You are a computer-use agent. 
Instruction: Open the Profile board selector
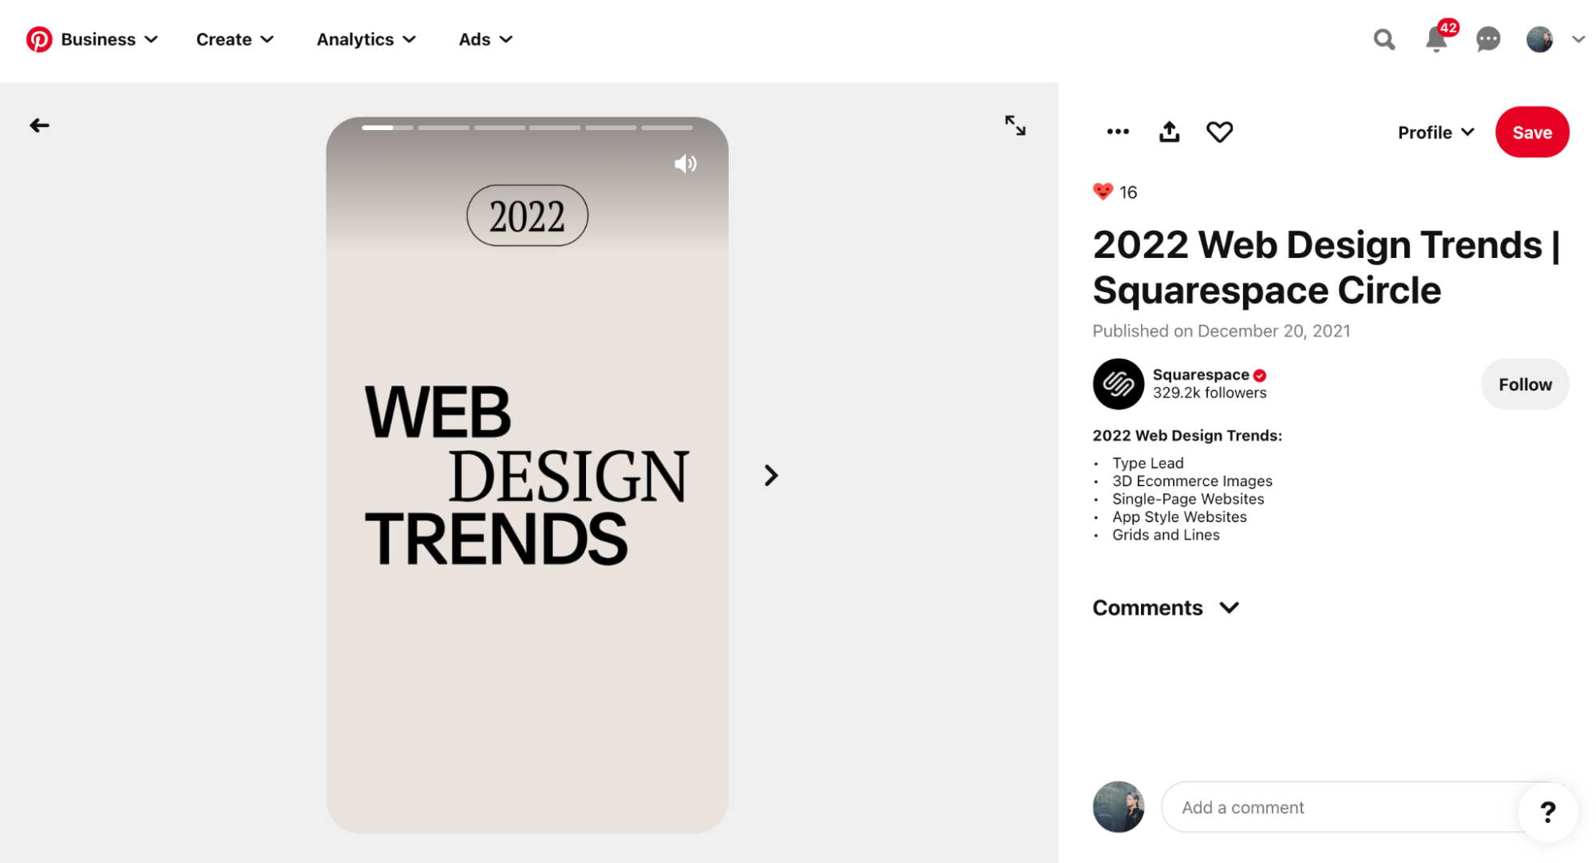tap(1435, 132)
